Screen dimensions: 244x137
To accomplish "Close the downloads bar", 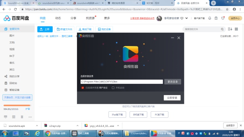I will tap(241, 125).
